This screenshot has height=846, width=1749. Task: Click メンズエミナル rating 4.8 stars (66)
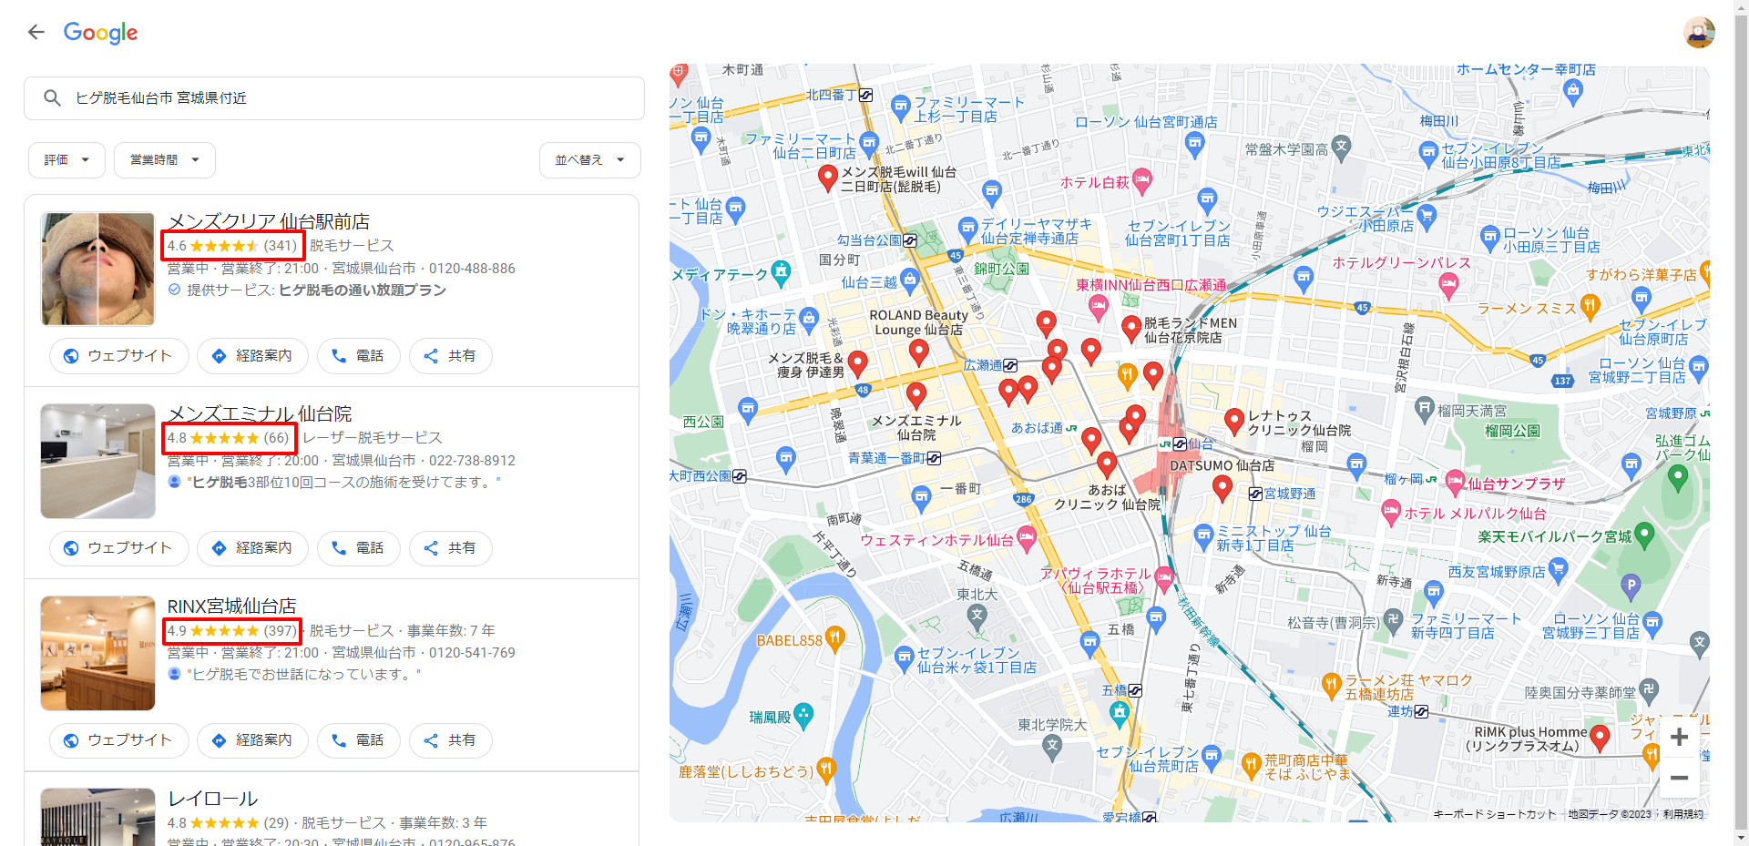(x=229, y=438)
